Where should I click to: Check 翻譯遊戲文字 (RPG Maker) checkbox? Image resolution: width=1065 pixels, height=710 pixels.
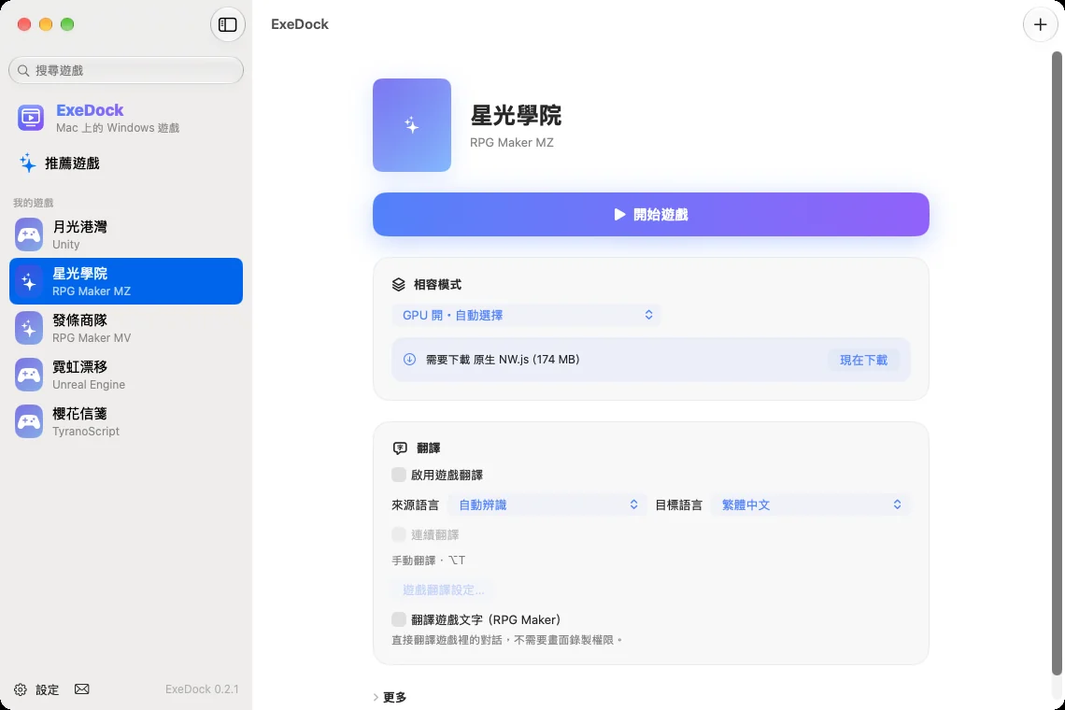pyautogui.click(x=399, y=619)
